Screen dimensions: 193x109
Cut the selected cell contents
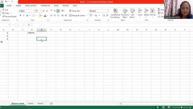click(5, 10)
